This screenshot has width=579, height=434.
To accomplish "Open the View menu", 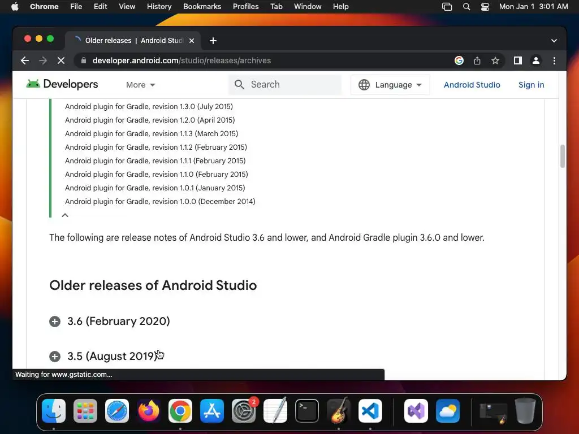I will point(127,7).
